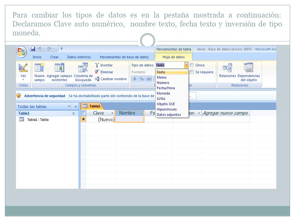Choose Objeto OLE data type

172,104
